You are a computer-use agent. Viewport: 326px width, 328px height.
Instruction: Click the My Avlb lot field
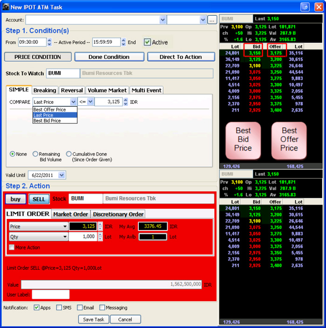tap(153, 237)
